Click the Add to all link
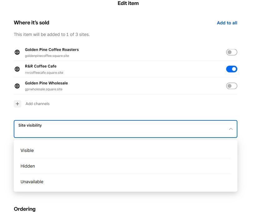This screenshot has width=253, height=212. tap(227, 23)
